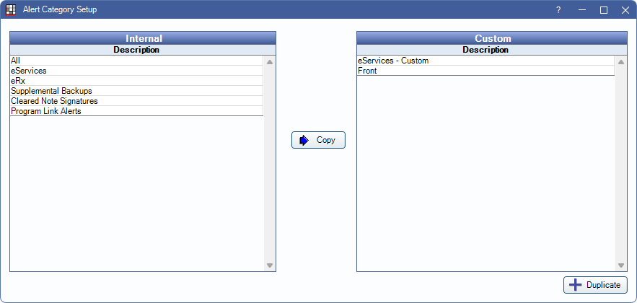This screenshot has height=303, width=637.
Task: Click the app icon in title bar
Action: [x=11, y=10]
